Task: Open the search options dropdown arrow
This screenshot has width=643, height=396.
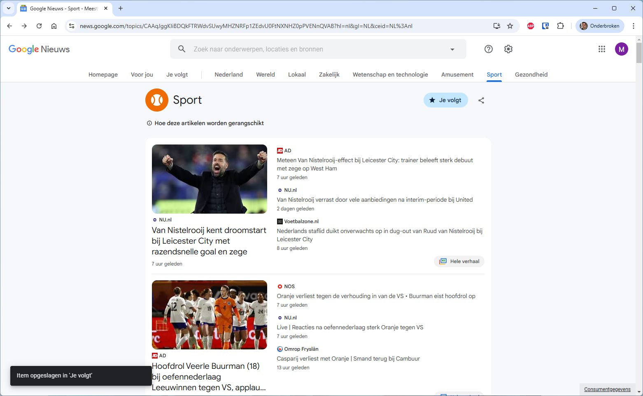Action: 452,49
